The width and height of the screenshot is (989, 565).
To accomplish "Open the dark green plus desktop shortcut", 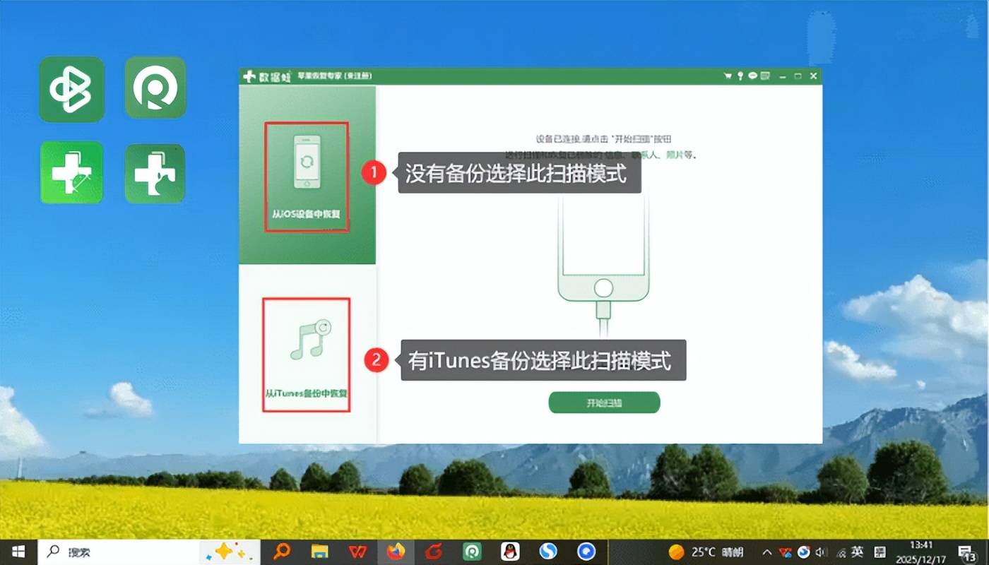I will [155, 174].
